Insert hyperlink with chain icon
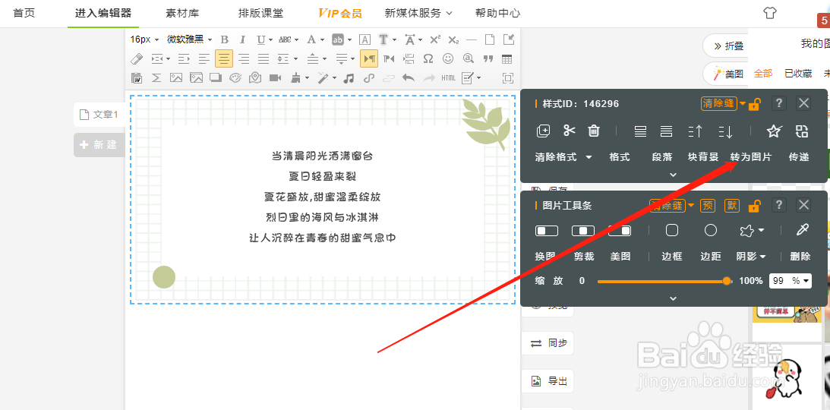Screen dimensions: 830x410 coord(368,77)
